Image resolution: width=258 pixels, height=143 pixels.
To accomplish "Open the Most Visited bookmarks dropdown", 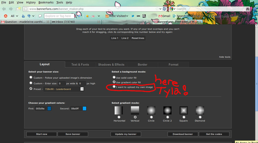I will [117, 16].
